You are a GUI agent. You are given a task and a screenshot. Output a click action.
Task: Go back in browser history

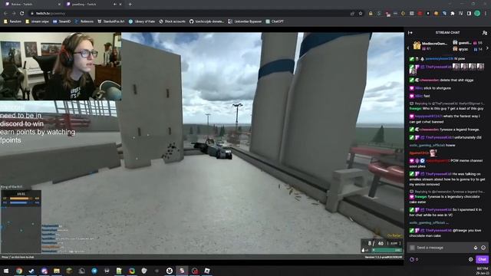tap(5, 14)
